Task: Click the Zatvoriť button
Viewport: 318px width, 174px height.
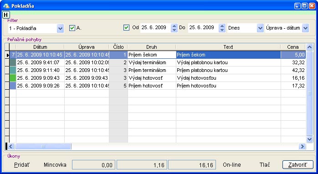Action: [x=297, y=165]
